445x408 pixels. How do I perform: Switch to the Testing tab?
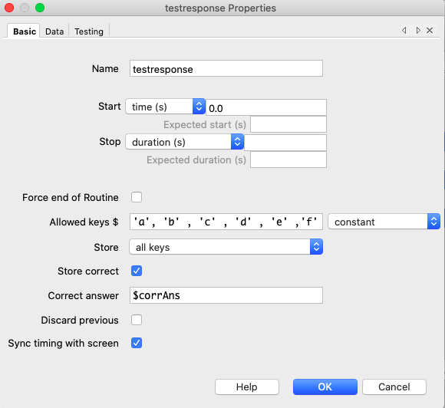(89, 31)
